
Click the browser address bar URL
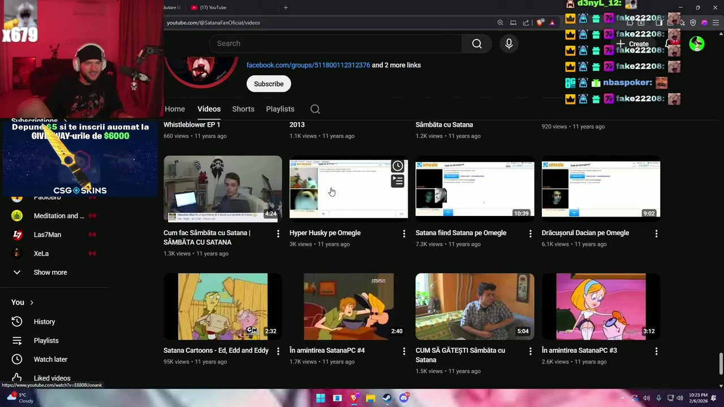coord(213,23)
